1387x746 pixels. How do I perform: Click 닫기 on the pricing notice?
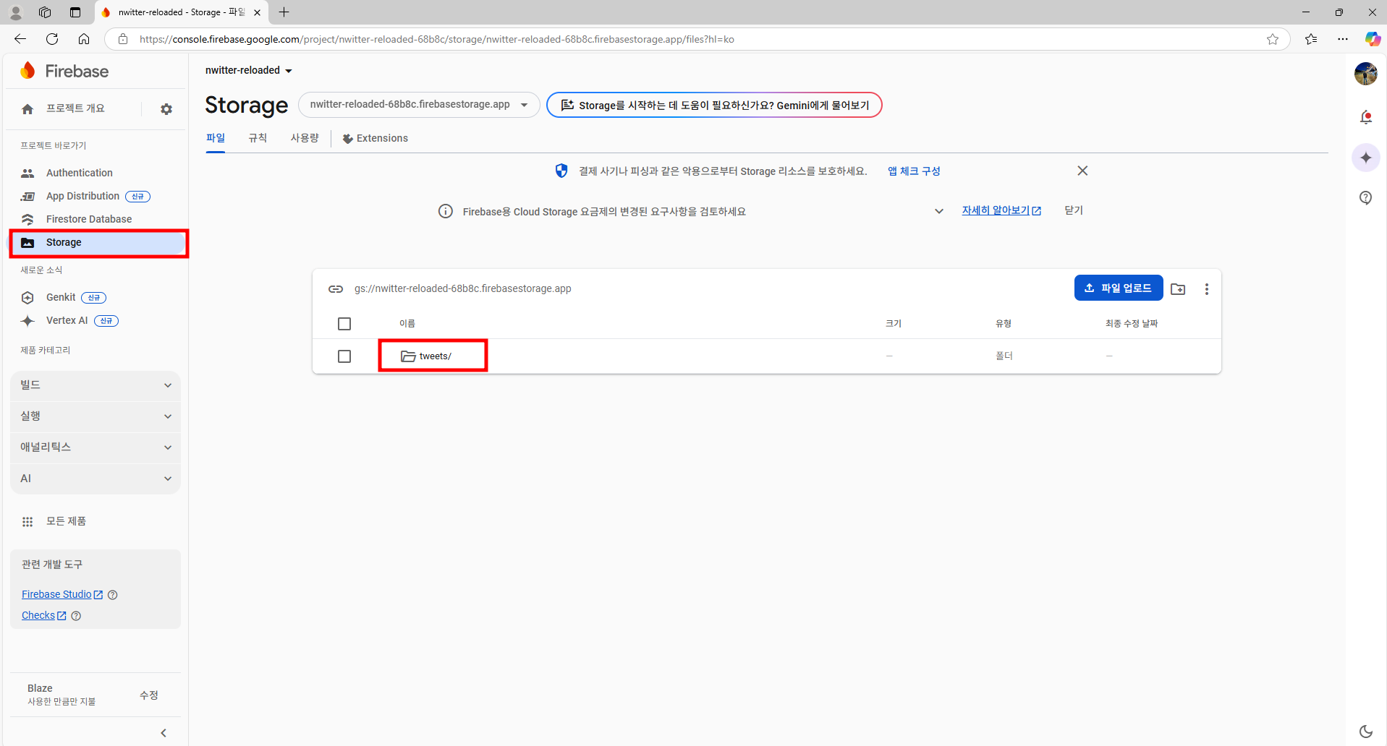(1074, 210)
